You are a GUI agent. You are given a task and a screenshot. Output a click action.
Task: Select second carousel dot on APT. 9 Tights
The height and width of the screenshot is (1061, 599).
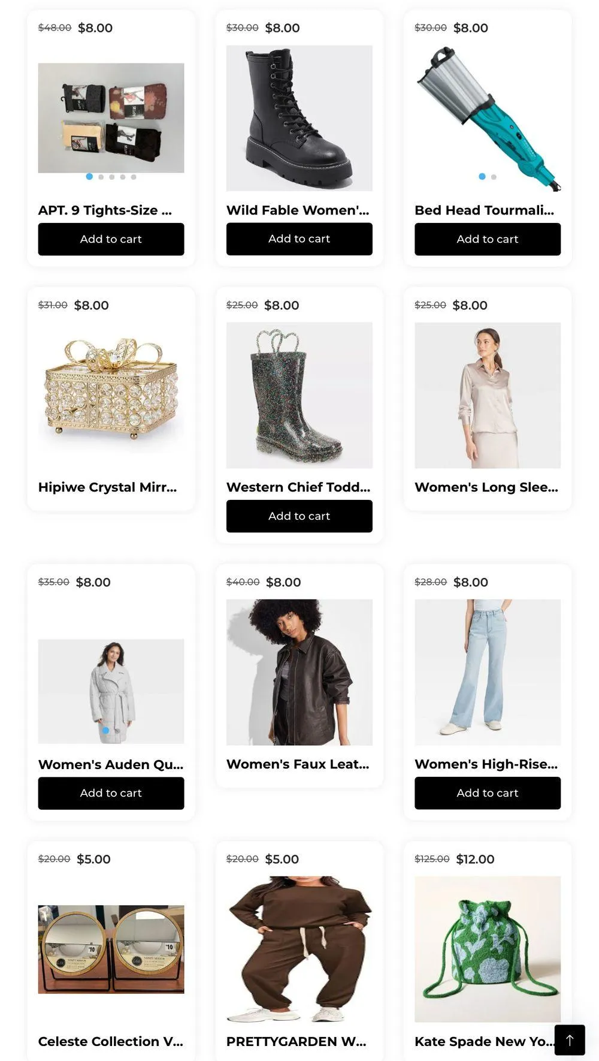[101, 177]
